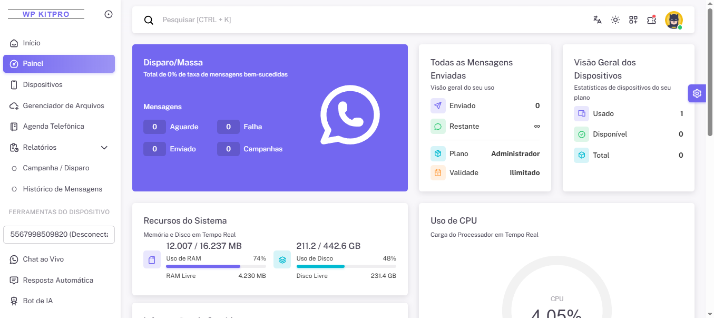This screenshot has height=318, width=714.
Task: Open the user avatar profile menu
Action: 673,20
